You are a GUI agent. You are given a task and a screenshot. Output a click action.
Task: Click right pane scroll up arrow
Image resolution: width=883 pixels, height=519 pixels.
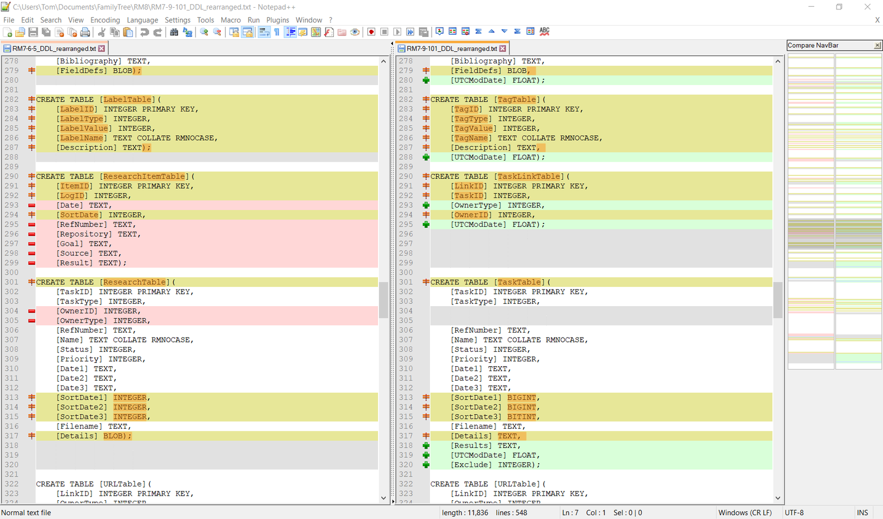click(x=778, y=61)
